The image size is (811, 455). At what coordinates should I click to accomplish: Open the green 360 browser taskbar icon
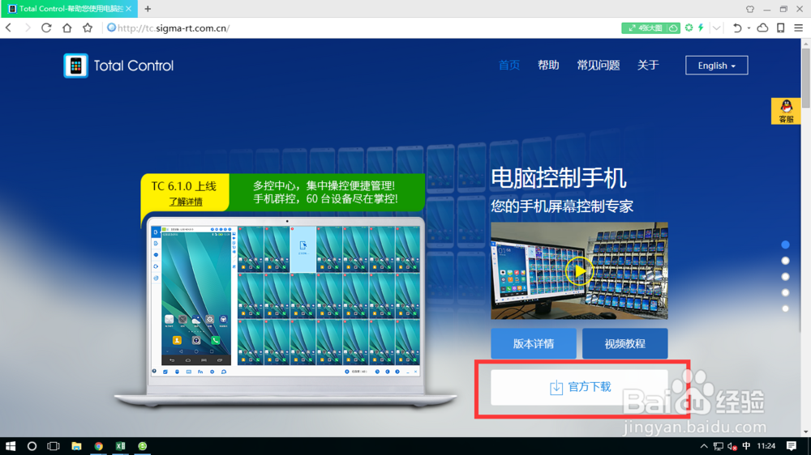[143, 446]
